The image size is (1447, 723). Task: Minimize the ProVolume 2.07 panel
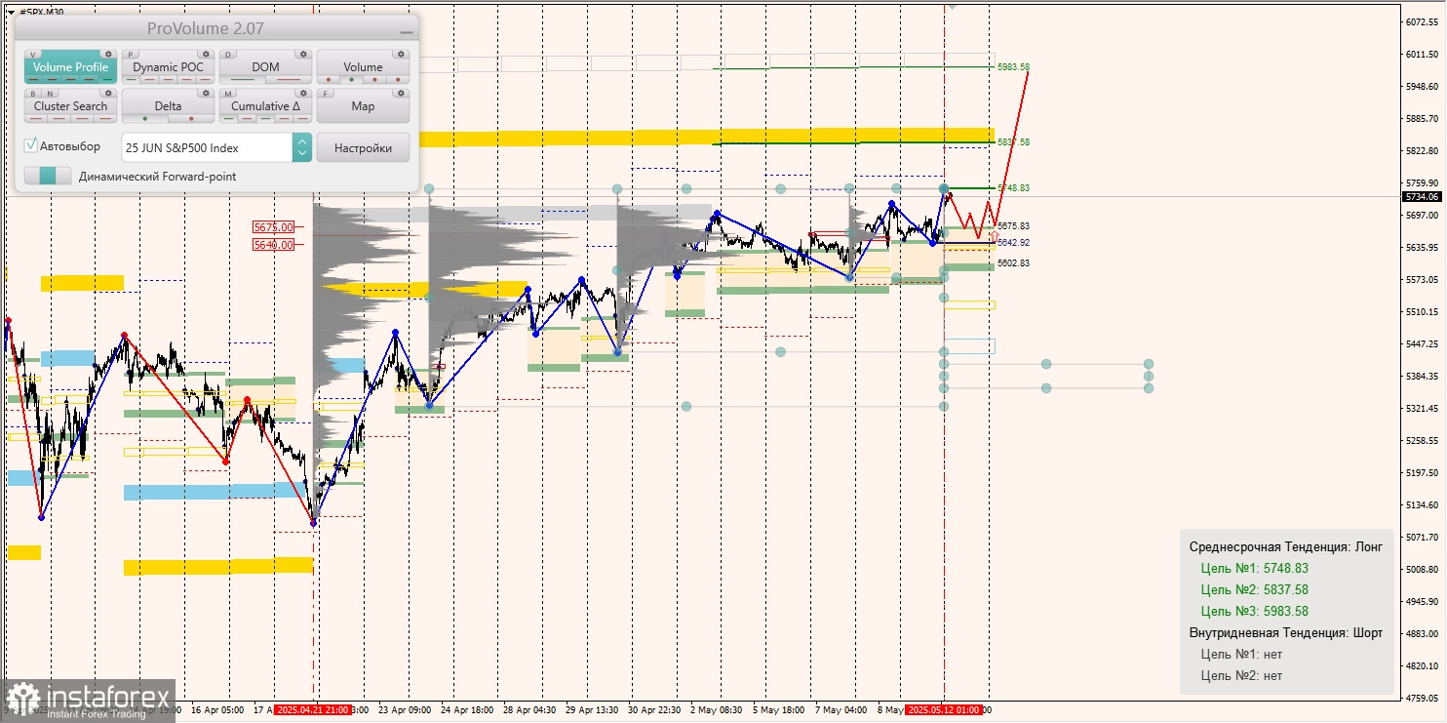coord(406,32)
